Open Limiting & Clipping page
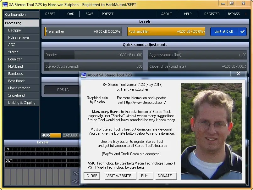The height and width of the screenshot is (190, 253). tap(21, 103)
